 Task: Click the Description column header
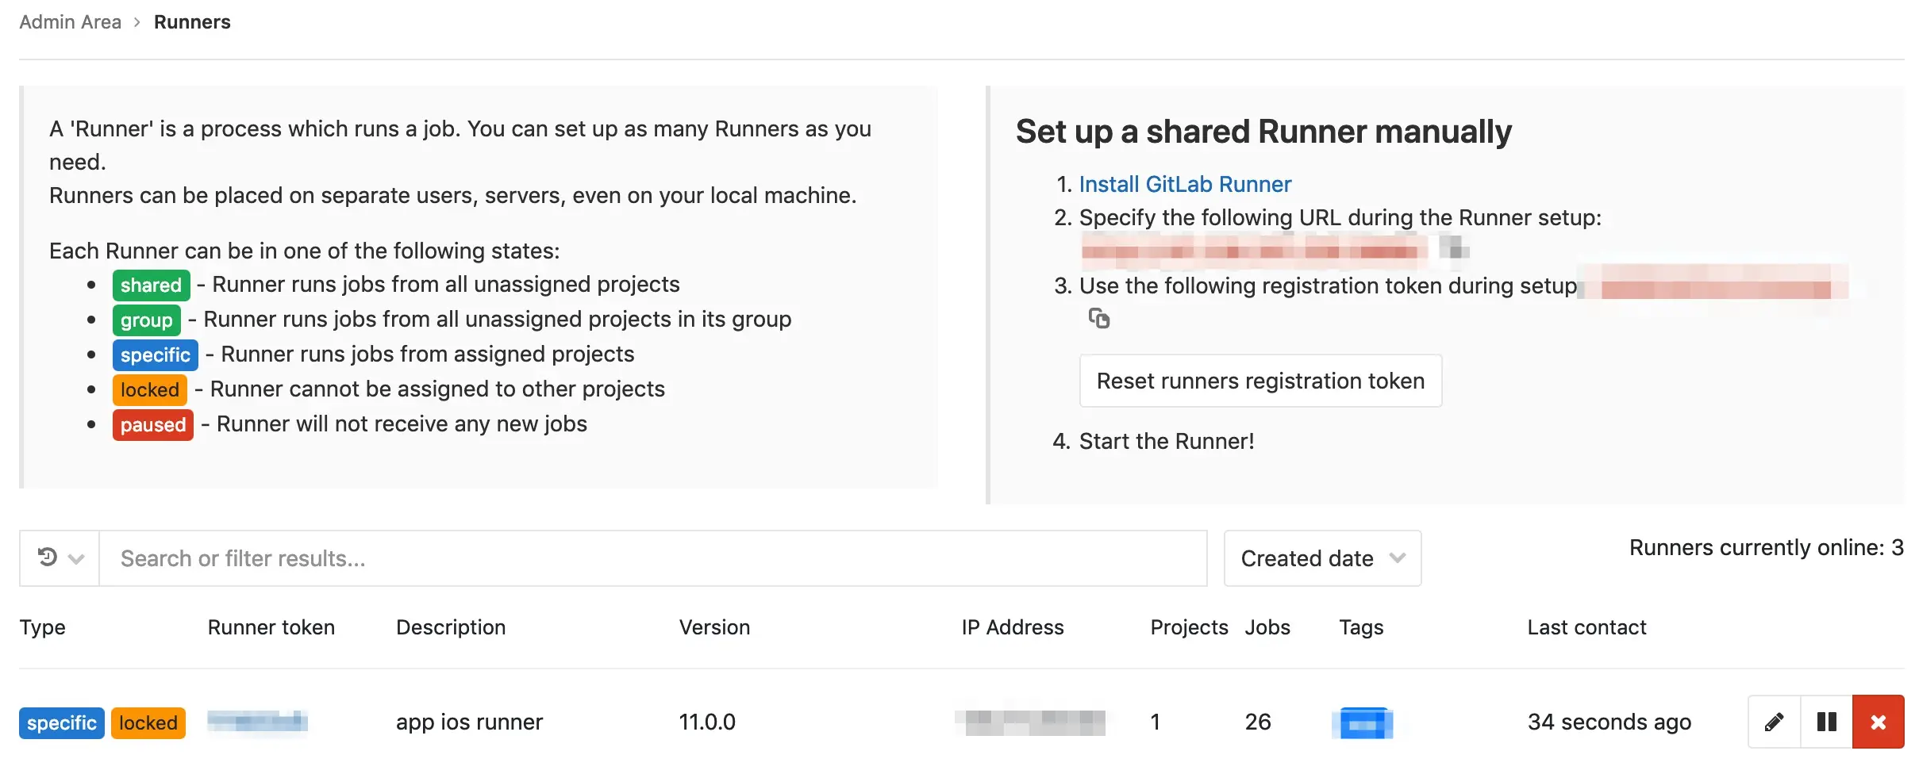pos(450,627)
